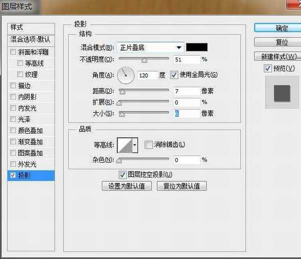Toggle the 预览 checkbox
Viewport: 301px width, 259px height.
click(268, 68)
